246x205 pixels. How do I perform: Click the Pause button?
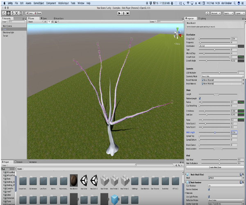(x=123, y=14)
